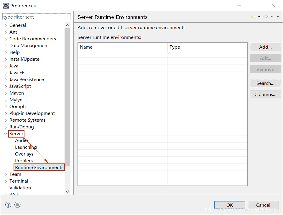Select JavaScript in the tree

(20, 86)
